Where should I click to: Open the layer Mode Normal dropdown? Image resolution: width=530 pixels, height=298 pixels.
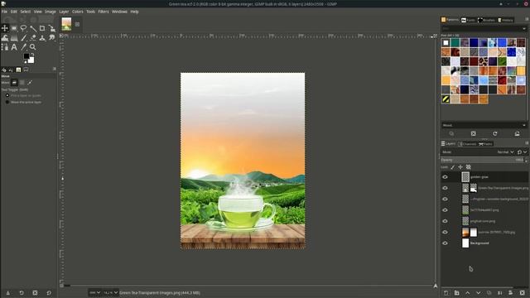pos(506,152)
